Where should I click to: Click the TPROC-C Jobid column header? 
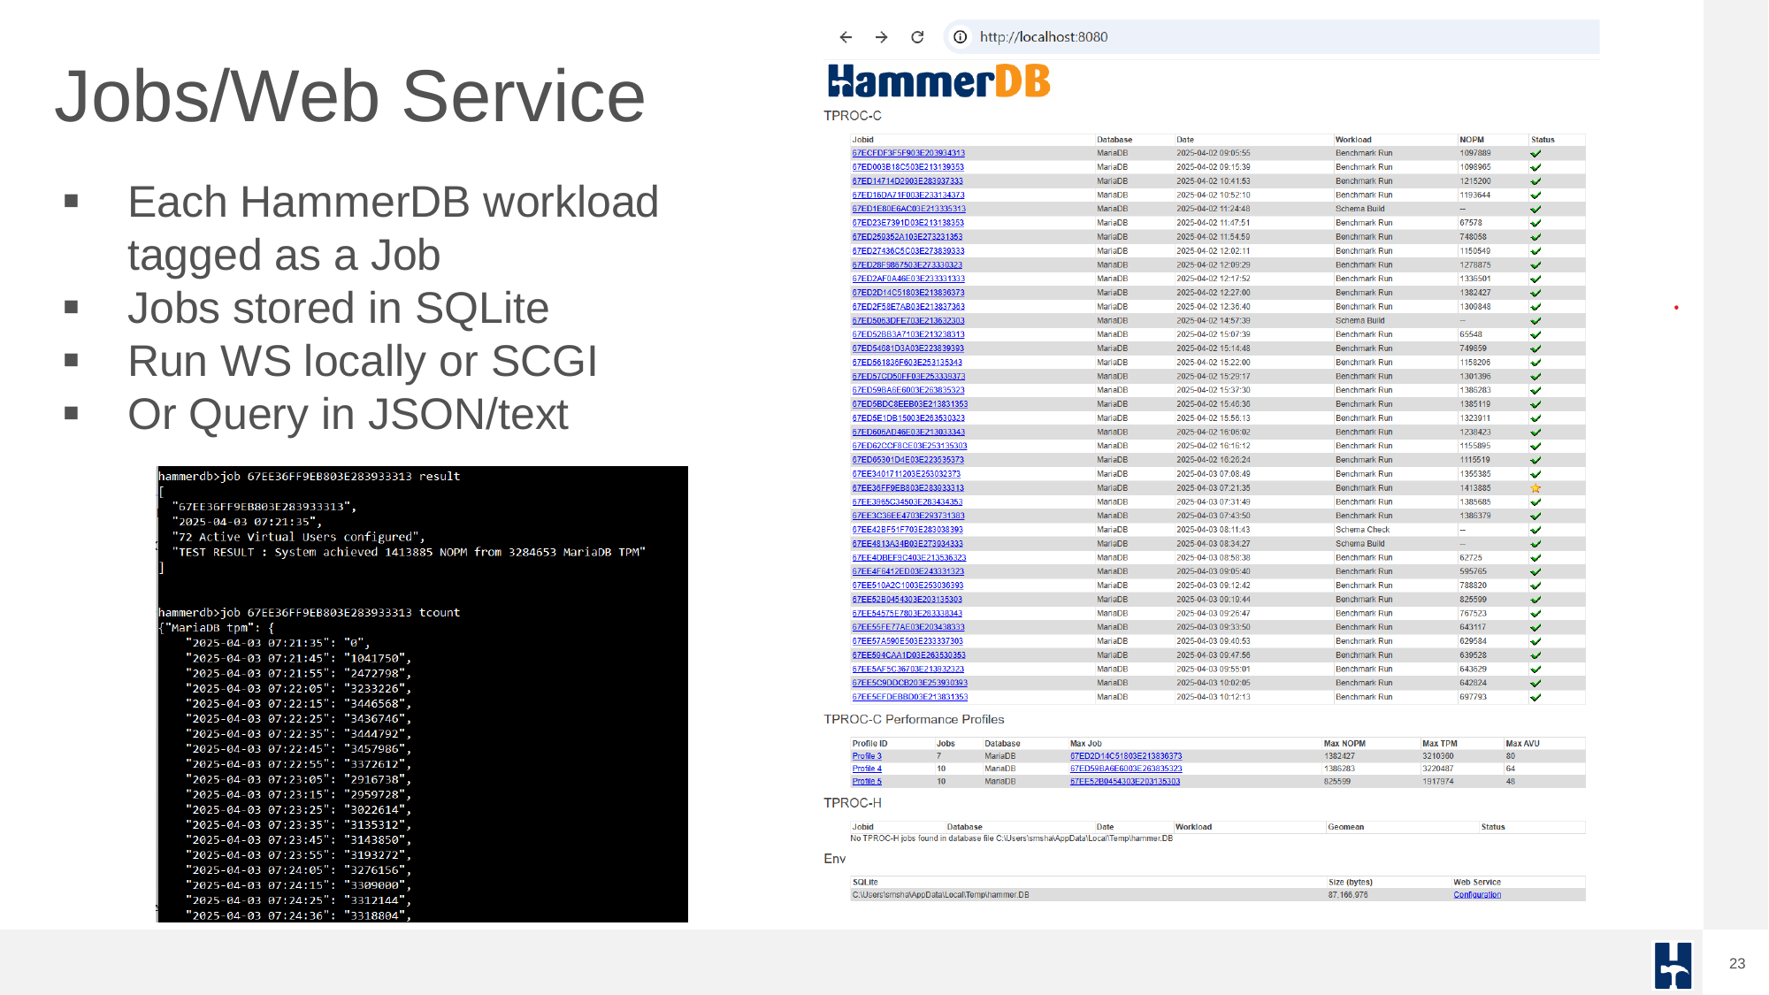pos(862,140)
